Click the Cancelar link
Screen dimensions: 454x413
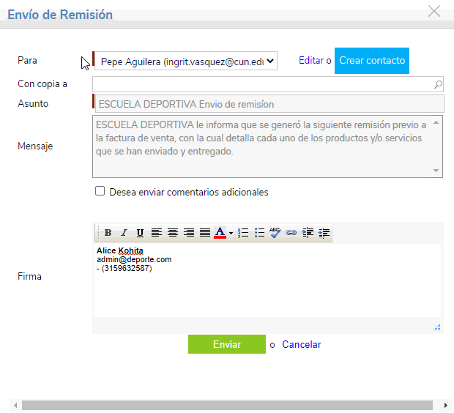[x=302, y=344]
